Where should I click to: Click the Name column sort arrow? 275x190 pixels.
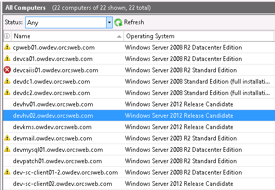coord(119,36)
